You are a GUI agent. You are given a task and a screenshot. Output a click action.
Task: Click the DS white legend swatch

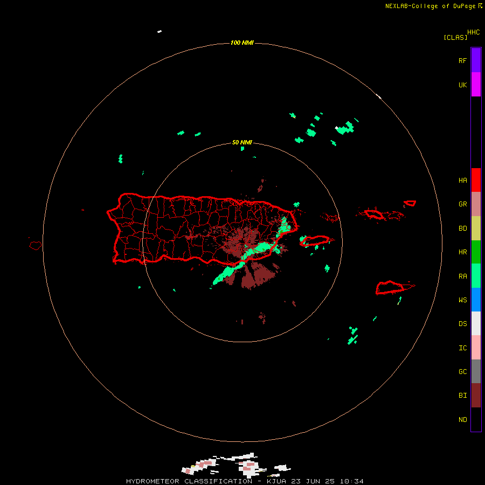pos(476,323)
